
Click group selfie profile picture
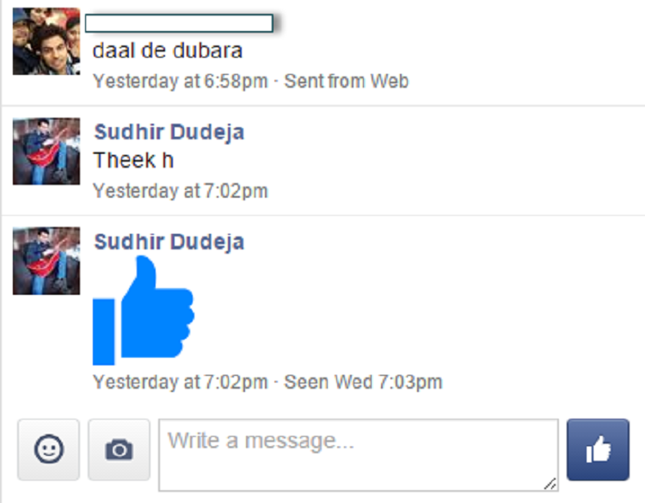pos(46,41)
